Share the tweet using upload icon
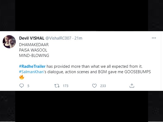Viewport: 163px width, 122px height. tap(132, 86)
